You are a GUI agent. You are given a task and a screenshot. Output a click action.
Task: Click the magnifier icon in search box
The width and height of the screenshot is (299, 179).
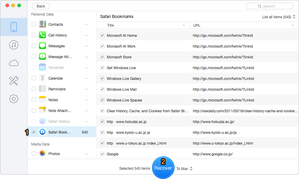point(260,6)
